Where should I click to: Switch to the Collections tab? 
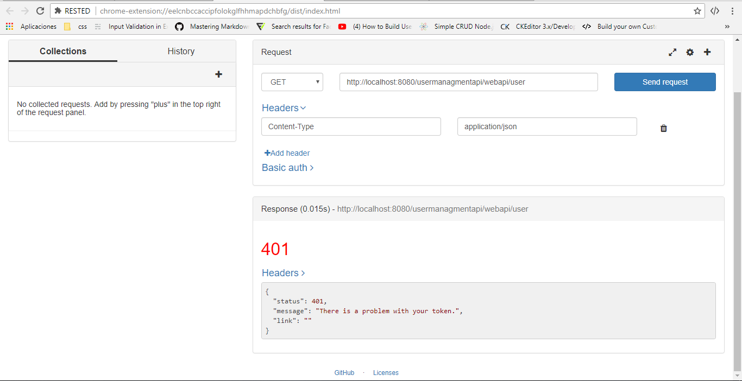(62, 51)
